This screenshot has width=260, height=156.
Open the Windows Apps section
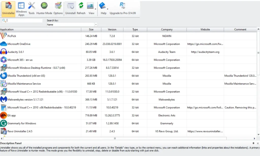click(21, 9)
